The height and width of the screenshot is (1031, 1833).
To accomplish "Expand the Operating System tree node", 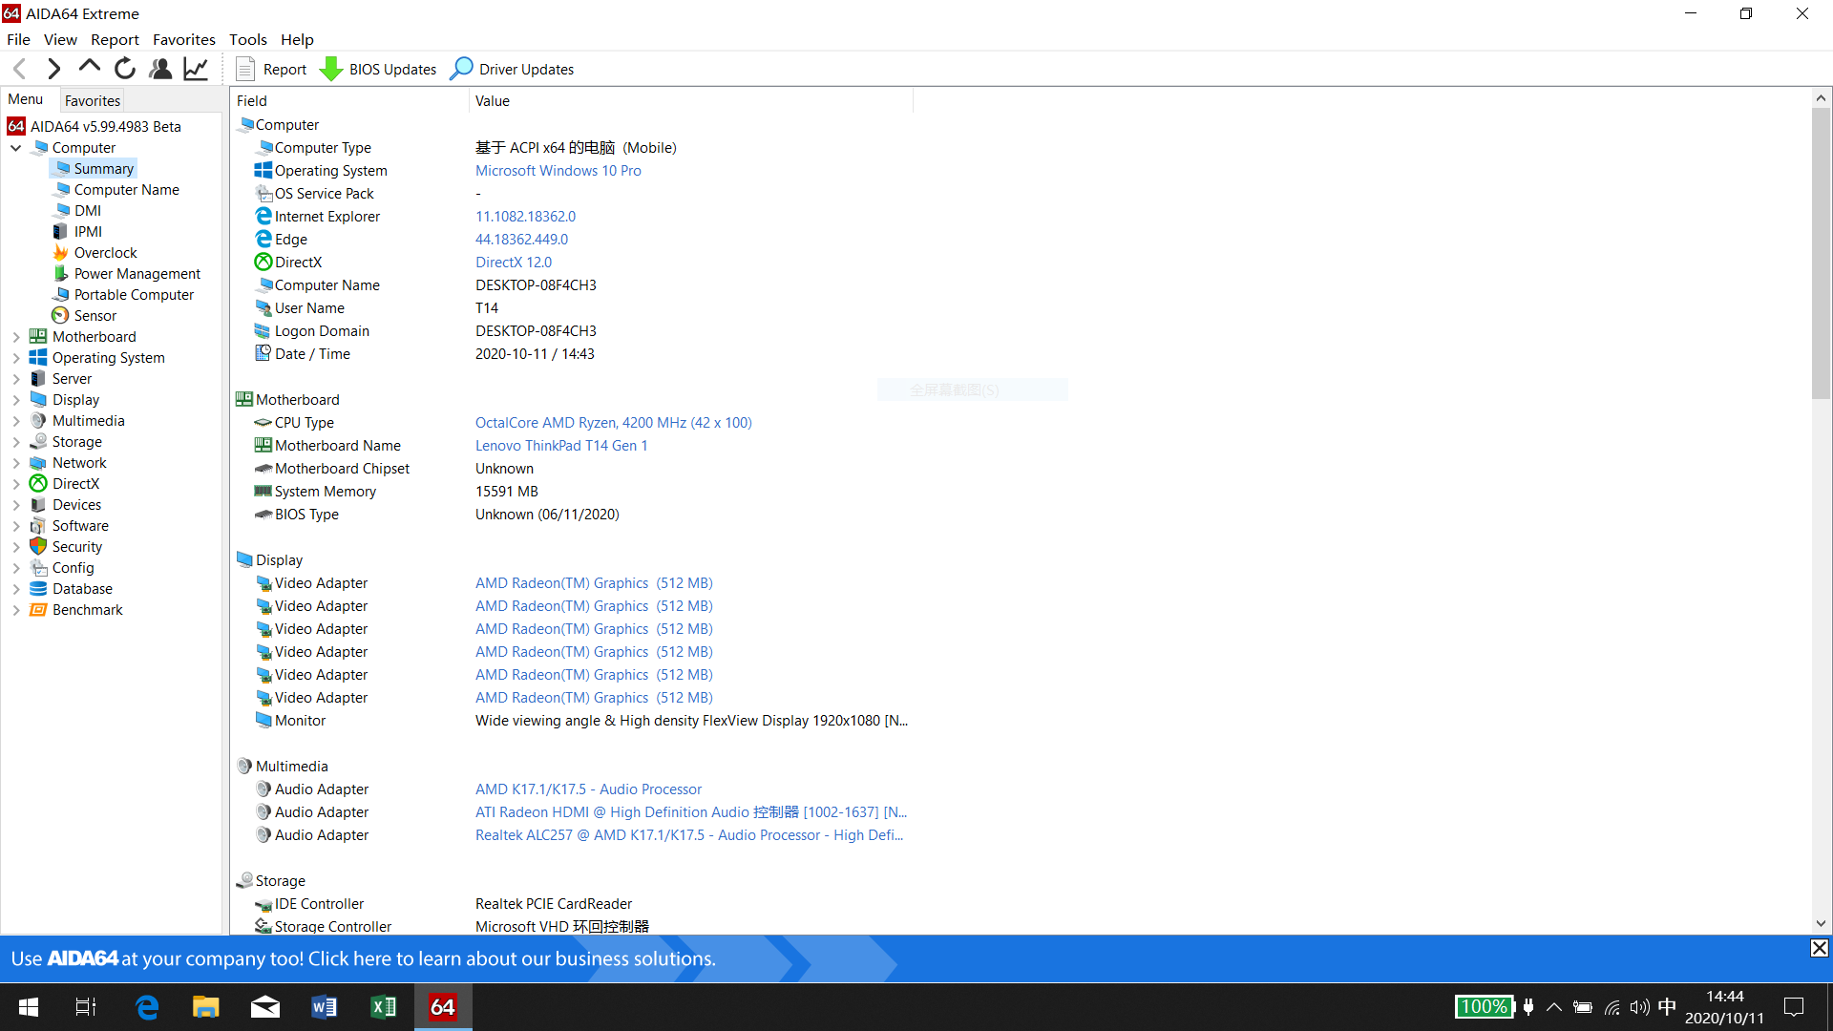I will click(16, 358).
